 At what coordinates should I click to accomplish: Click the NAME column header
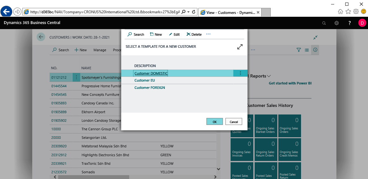click(86, 68)
